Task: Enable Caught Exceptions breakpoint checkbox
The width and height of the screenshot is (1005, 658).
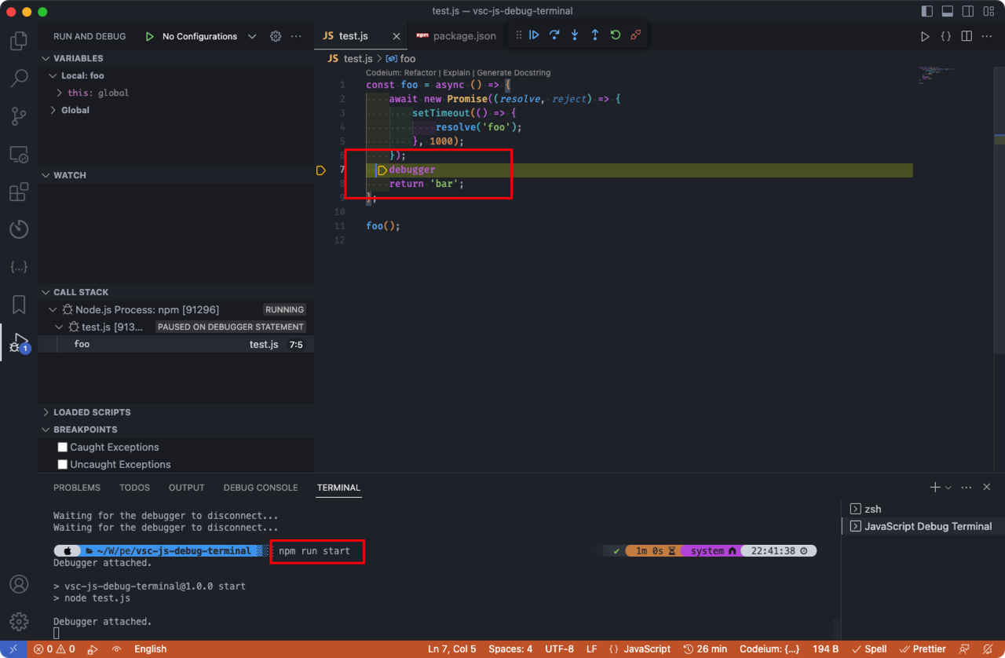Action: (x=63, y=447)
